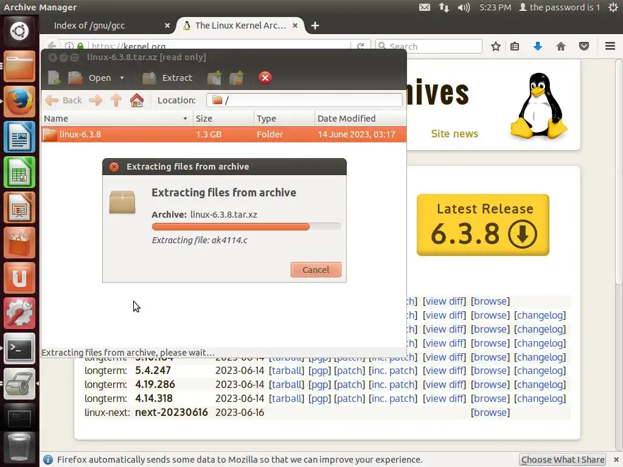Open Terminal from the launcher
Screen dimensions: 623x467
19,349
